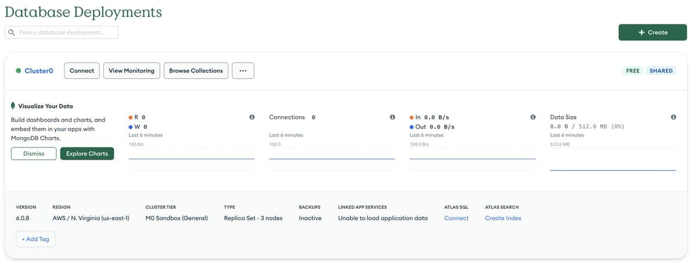Click the version value 6.0.8

pyautogui.click(x=23, y=218)
